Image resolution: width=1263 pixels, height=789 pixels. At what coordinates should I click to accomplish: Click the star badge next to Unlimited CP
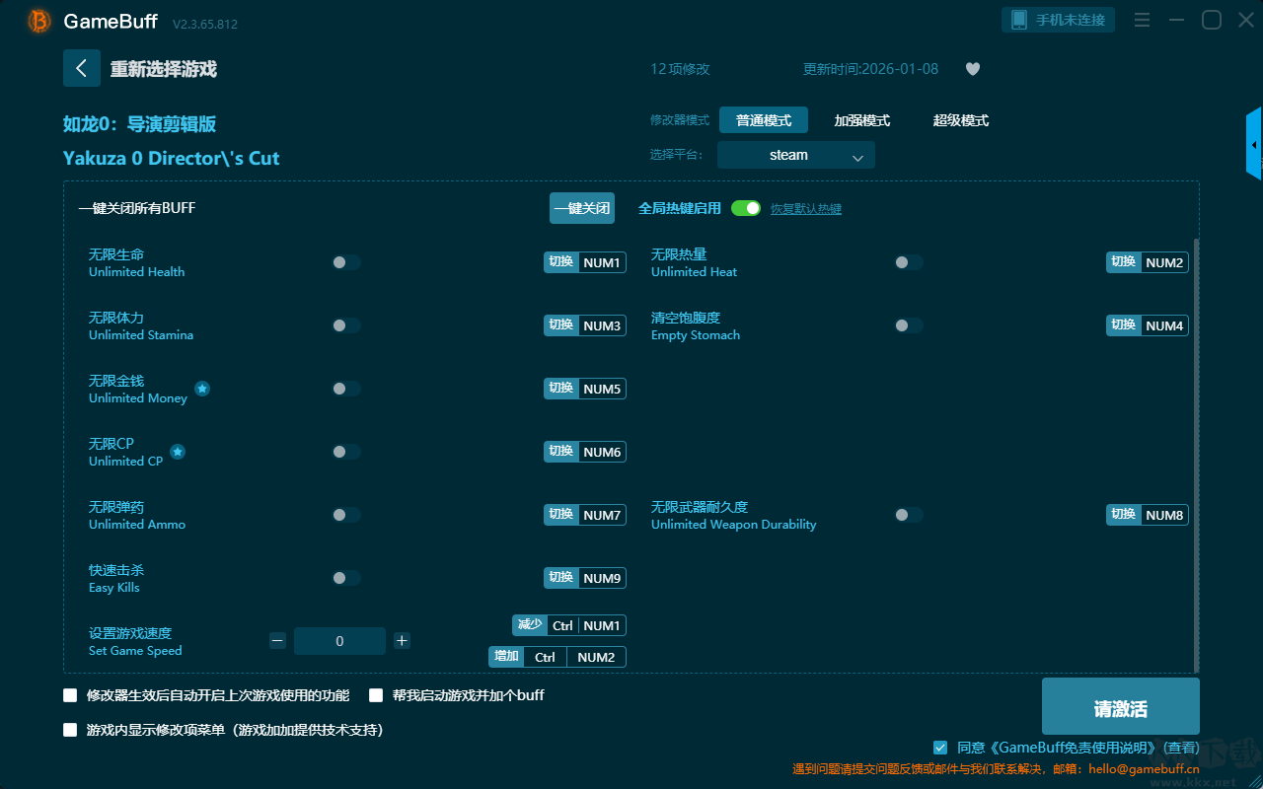click(178, 452)
